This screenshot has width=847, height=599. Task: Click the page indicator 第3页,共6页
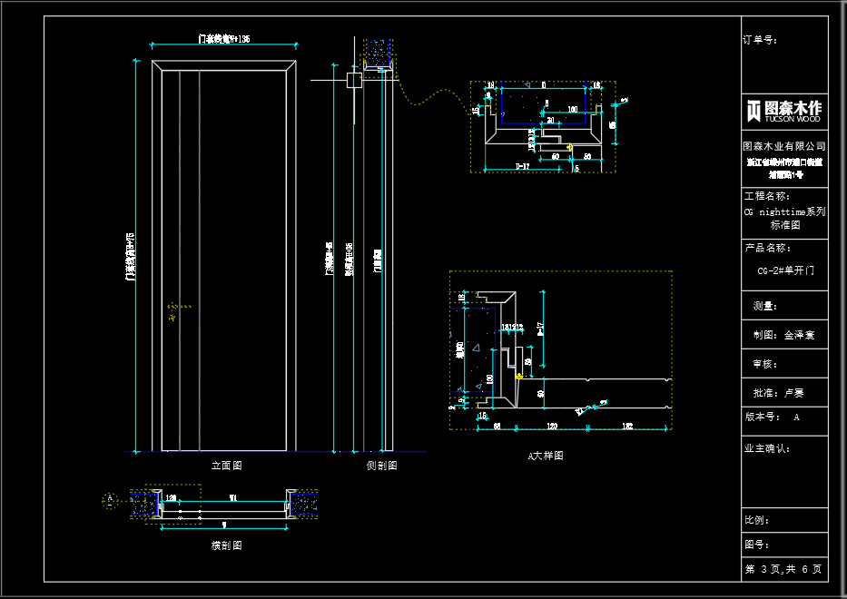783,570
